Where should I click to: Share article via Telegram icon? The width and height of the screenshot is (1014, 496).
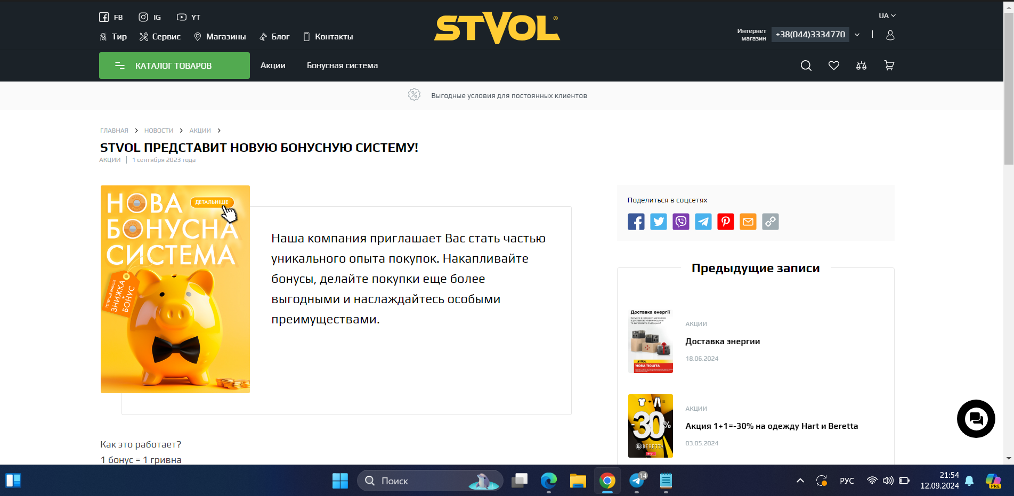703,222
